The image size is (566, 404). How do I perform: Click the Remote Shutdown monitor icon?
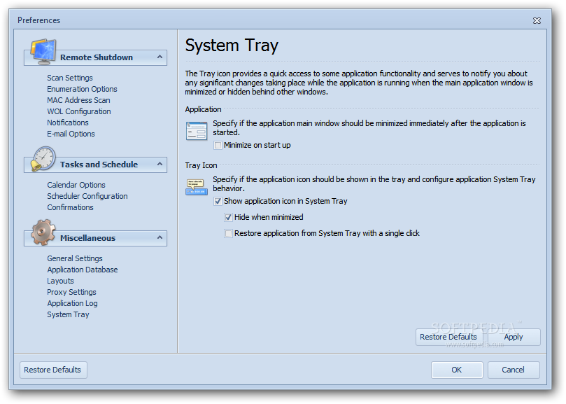click(43, 52)
